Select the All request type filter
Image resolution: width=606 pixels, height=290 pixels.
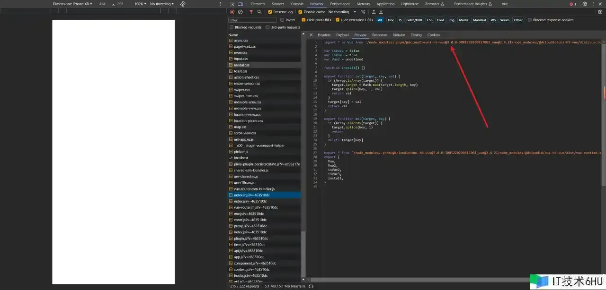coord(380,20)
